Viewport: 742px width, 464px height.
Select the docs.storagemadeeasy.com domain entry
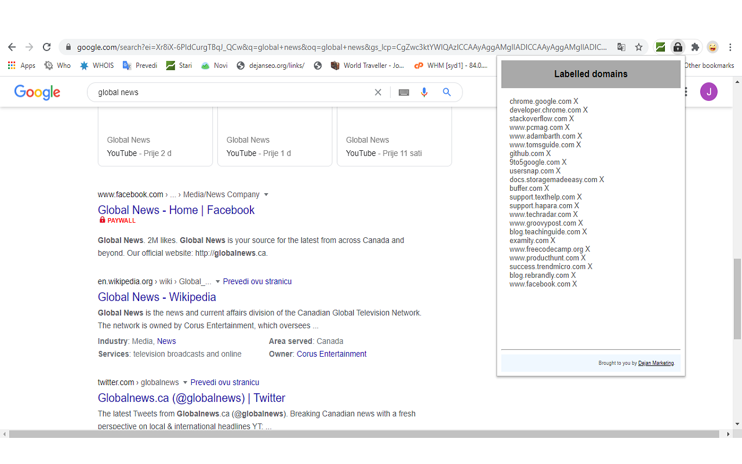click(554, 180)
